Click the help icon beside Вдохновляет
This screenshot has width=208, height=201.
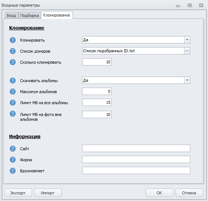pyautogui.click(x=13, y=170)
